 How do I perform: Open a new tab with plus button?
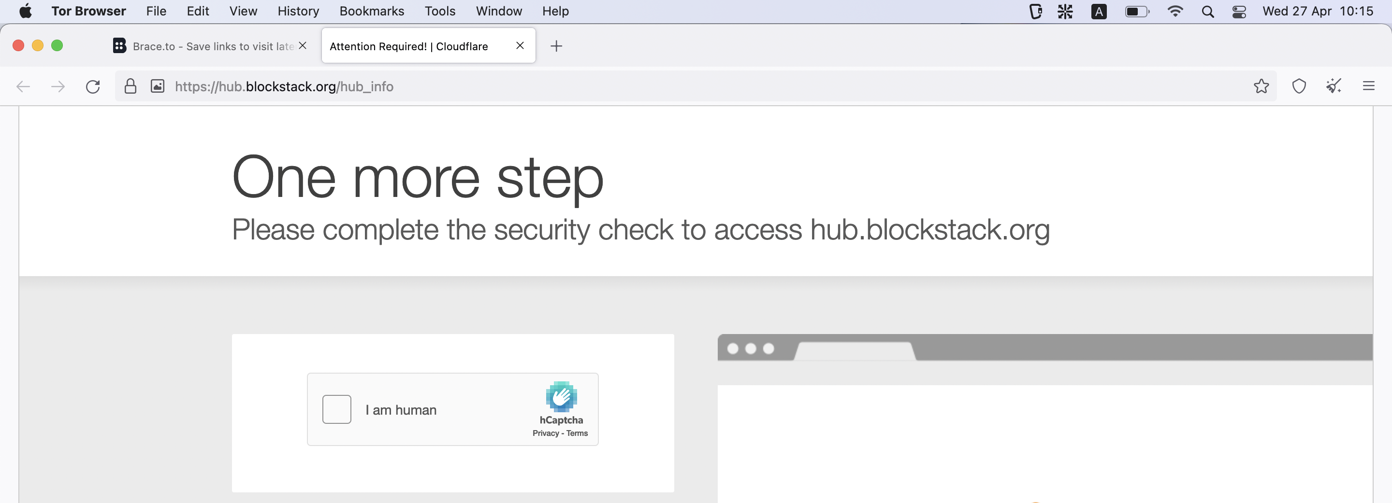[x=556, y=46]
